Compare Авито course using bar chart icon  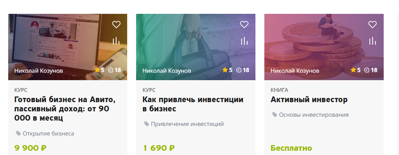pyautogui.click(x=116, y=41)
